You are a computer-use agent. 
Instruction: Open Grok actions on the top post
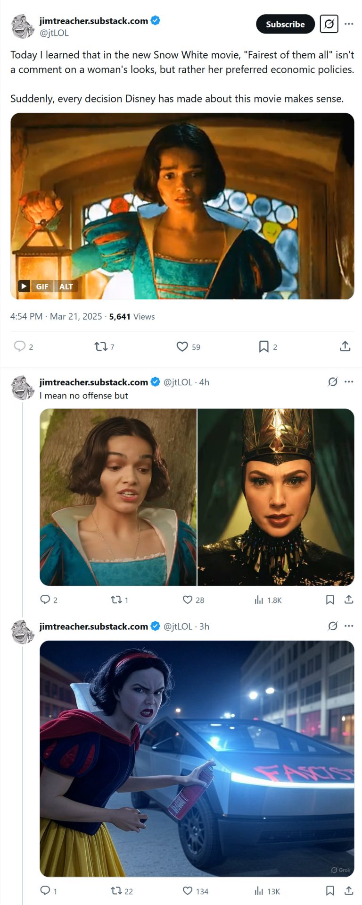329,24
